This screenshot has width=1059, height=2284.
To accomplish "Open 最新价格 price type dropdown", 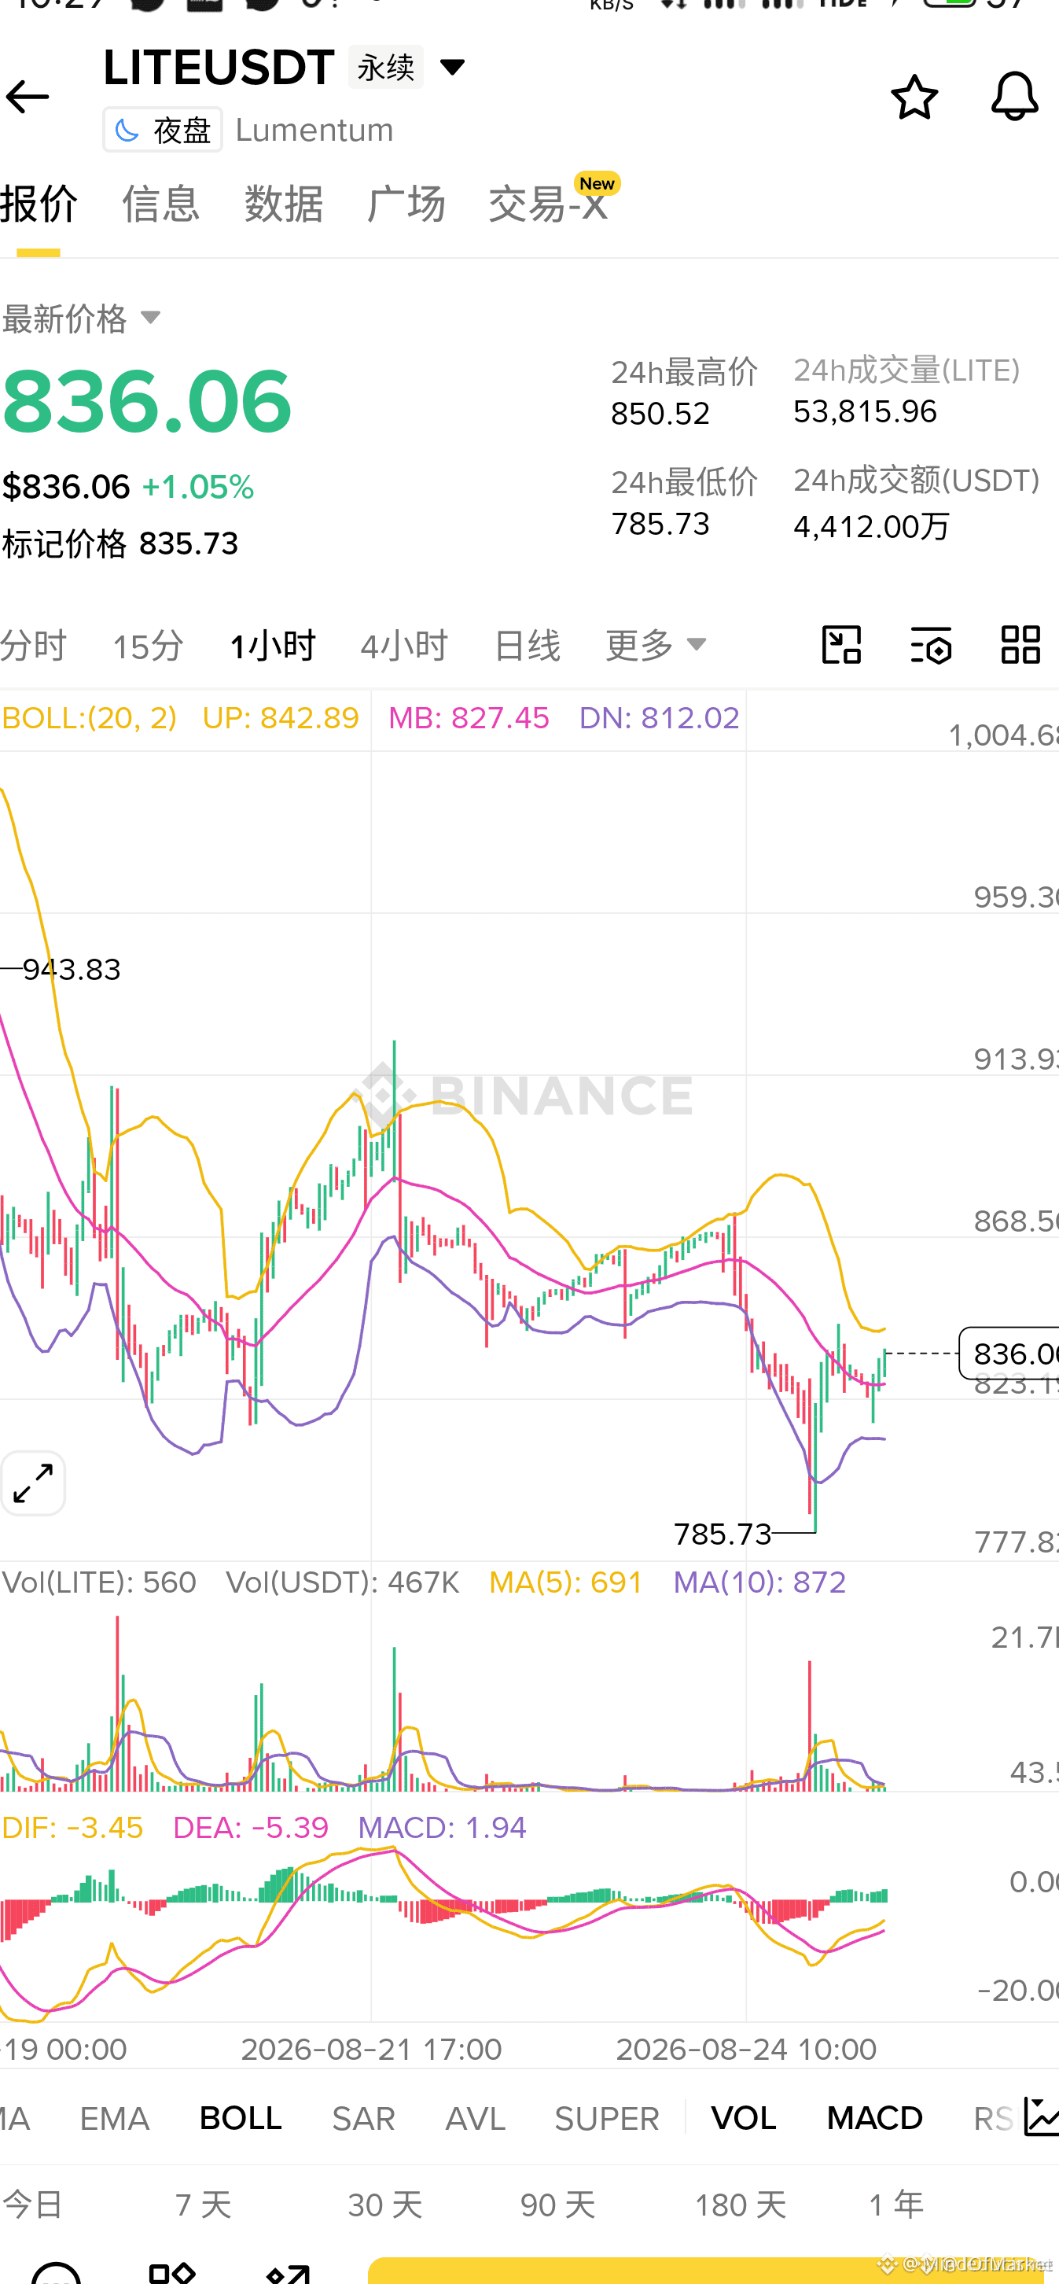I will pyautogui.click(x=81, y=318).
